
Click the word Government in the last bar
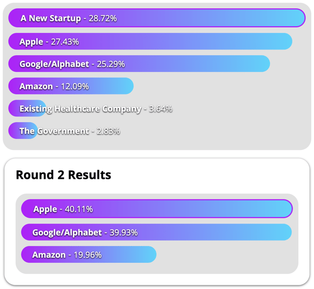[63, 131]
